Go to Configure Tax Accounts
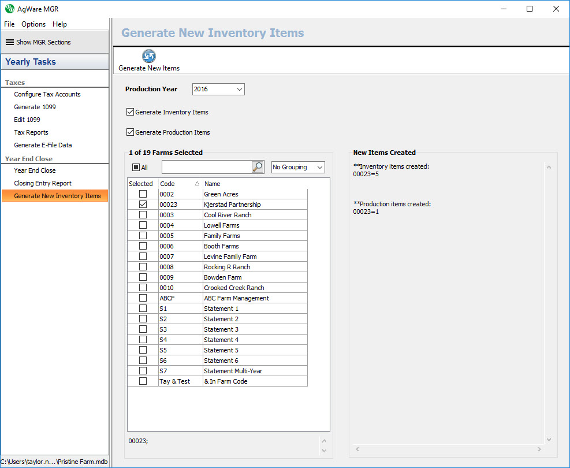 tap(47, 94)
